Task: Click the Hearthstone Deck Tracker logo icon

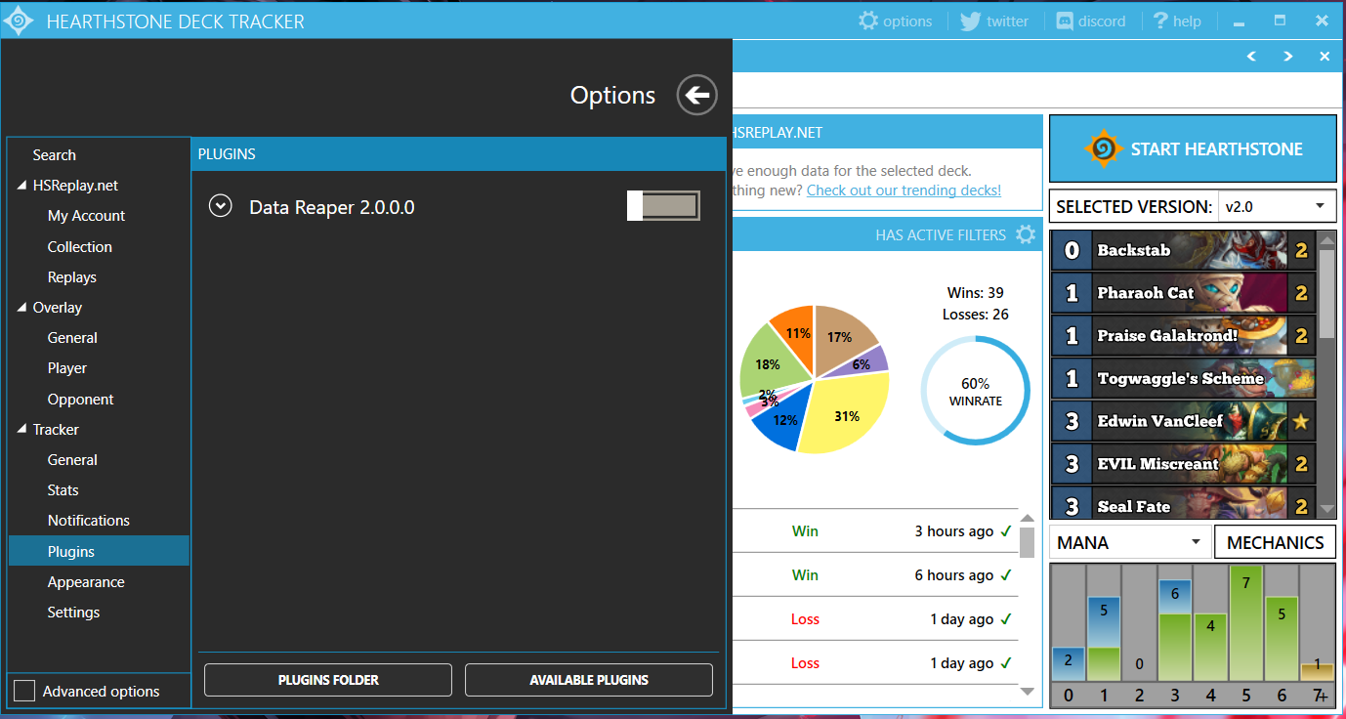Action: (19, 21)
